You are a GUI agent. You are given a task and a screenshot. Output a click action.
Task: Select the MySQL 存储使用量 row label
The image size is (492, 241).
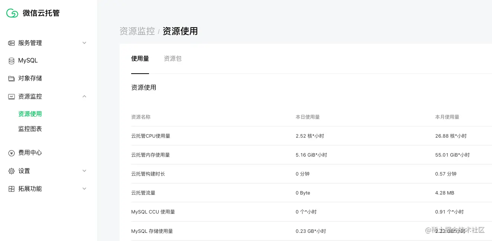(x=152, y=231)
